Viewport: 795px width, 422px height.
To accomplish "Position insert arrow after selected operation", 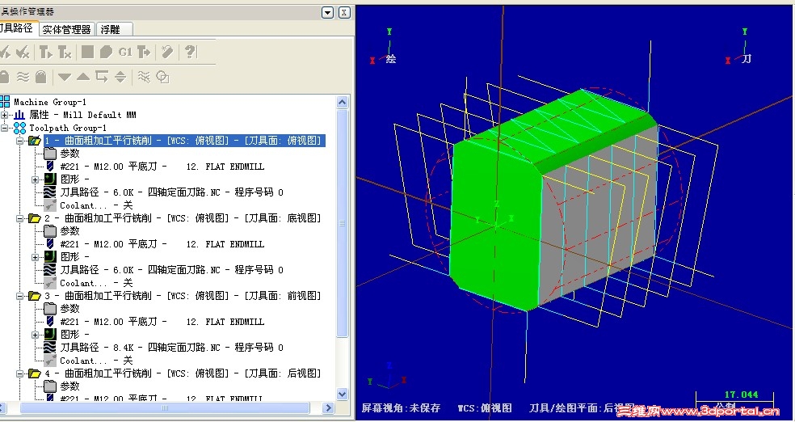I will pyautogui.click(x=102, y=77).
